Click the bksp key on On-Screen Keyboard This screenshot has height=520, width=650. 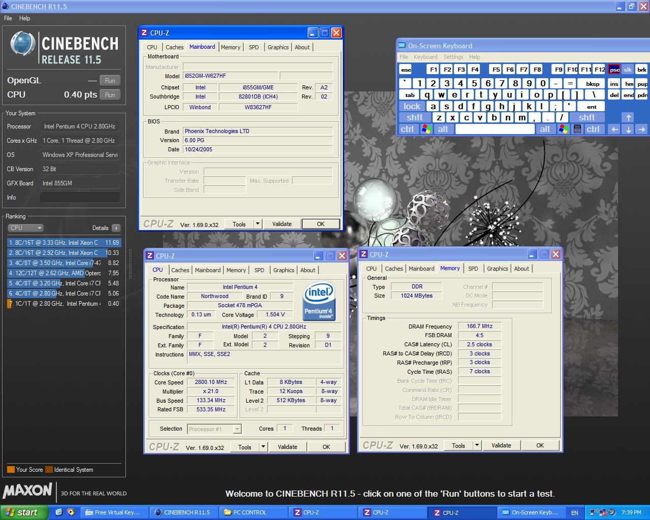[x=592, y=84]
